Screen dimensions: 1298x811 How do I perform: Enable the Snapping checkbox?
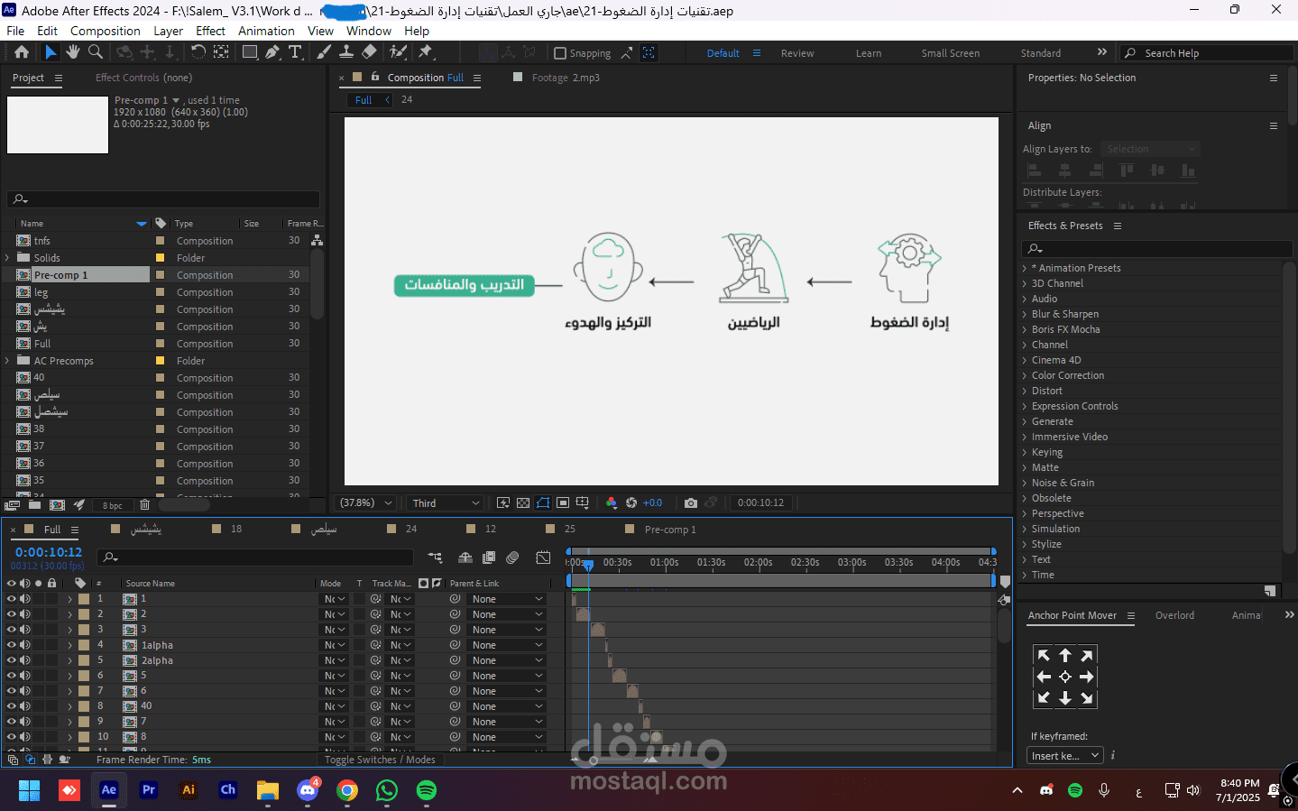point(560,53)
